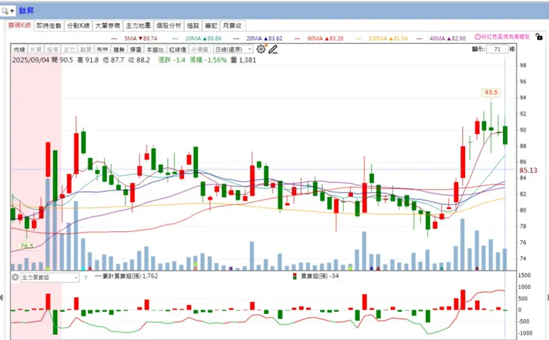The width and height of the screenshot is (549, 340).
Task: Click the 76.5 low price label
Action: pos(27,246)
